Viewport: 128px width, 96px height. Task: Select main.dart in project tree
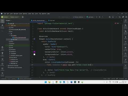pyautogui.click(x=14, y=39)
